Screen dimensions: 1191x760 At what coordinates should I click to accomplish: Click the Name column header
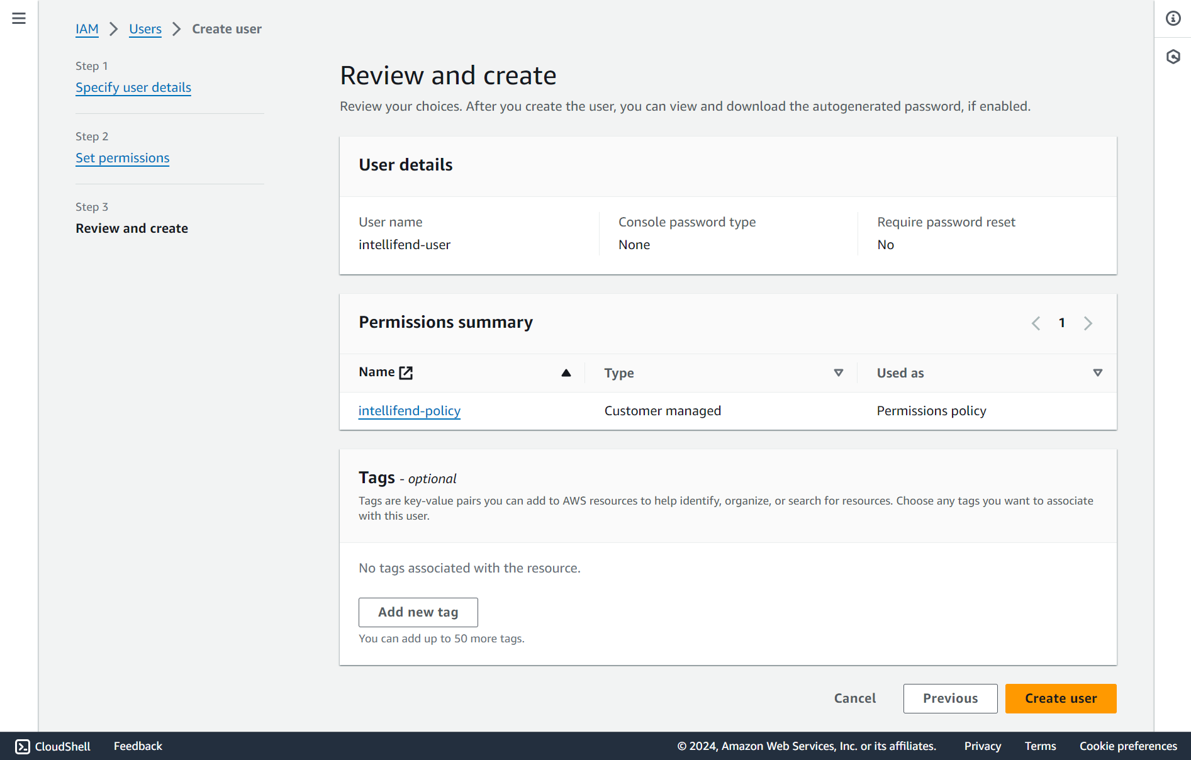tap(377, 372)
